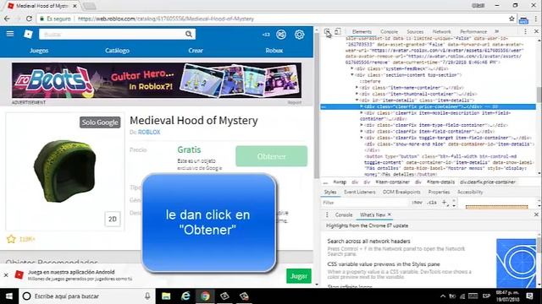This screenshot has height=304, width=542.
Task: Close the DevTools panel
Action: 536,31
